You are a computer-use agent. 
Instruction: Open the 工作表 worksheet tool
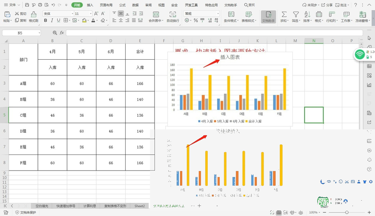(x=346, y=17)
